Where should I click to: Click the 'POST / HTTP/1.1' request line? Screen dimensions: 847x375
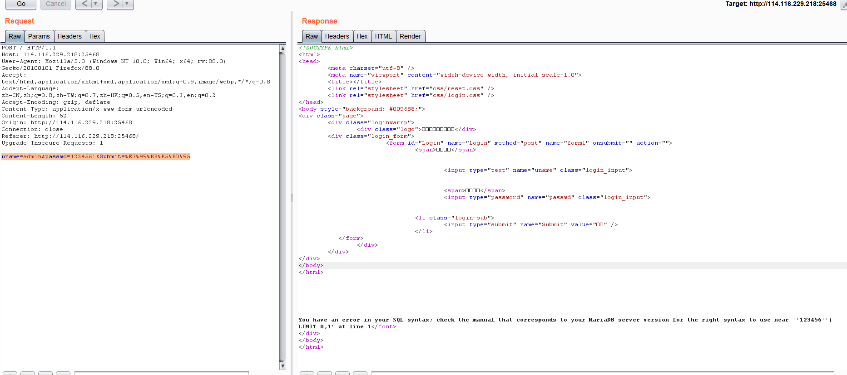[x=29, y=48]
